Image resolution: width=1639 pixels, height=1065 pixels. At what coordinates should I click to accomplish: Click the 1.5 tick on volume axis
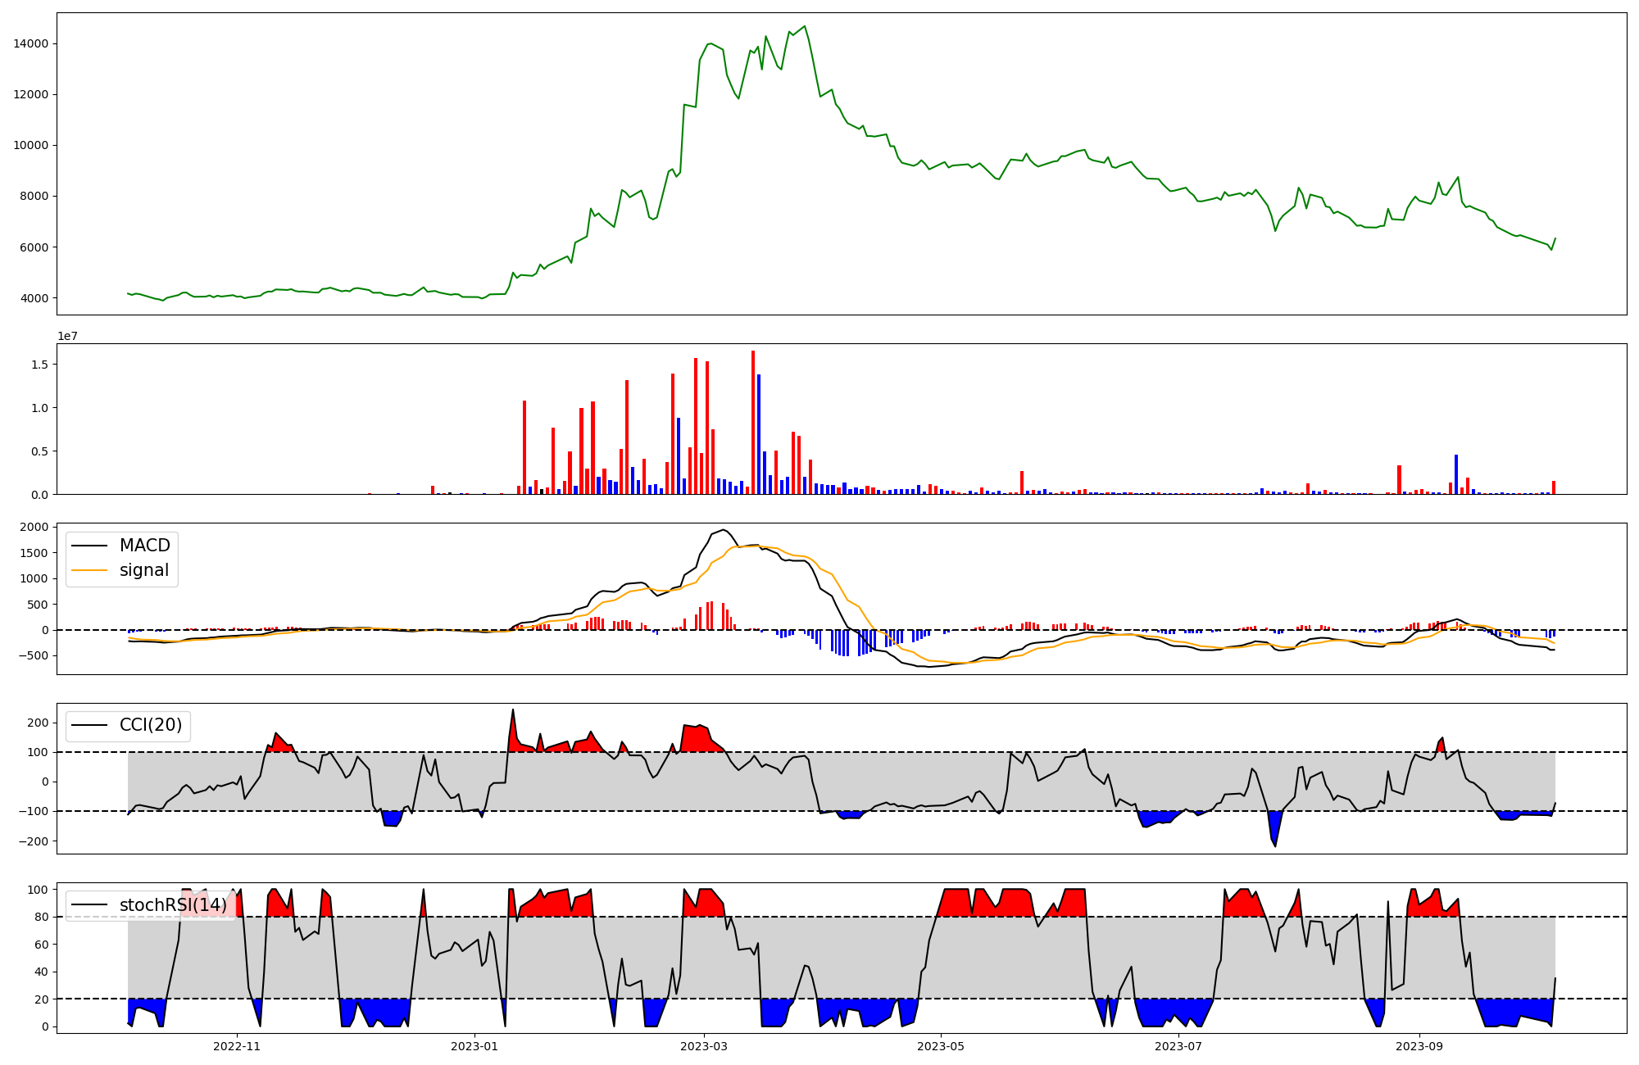[x=39, y=364]
